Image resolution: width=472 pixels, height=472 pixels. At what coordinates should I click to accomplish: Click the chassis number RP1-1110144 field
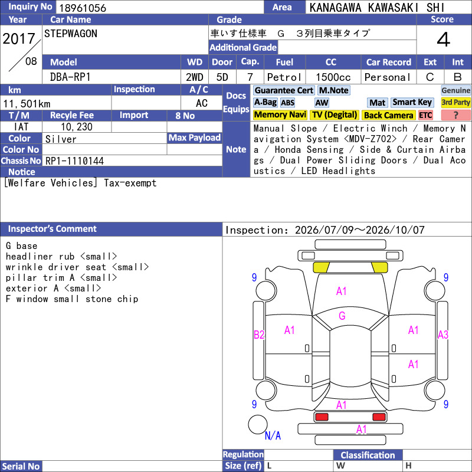coord(132,160)
